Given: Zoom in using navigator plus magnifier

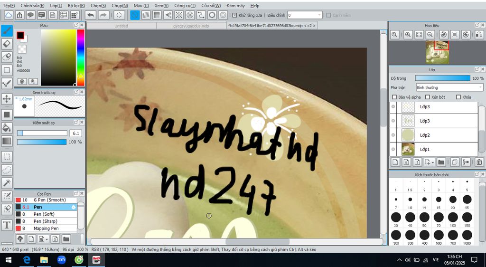Looking at the screenshot, I should (x=408, y=35).
